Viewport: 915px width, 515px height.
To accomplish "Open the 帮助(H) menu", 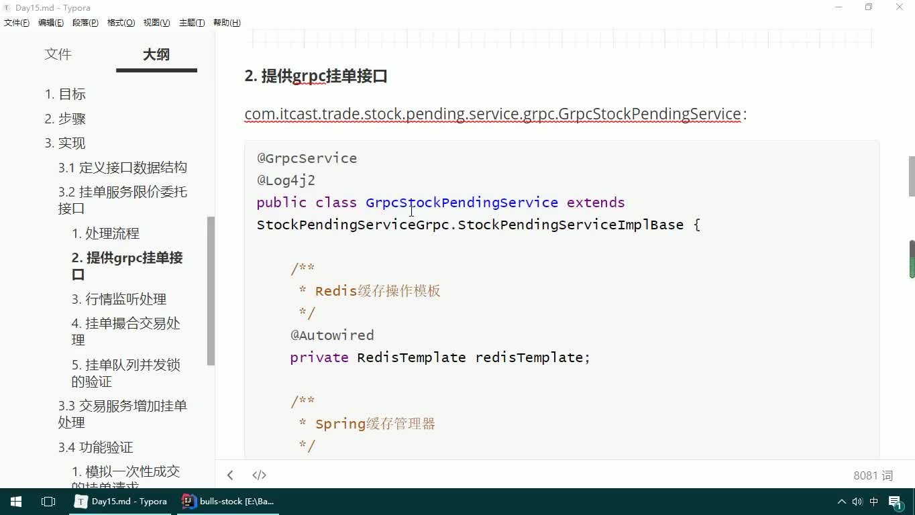I will 227,23.
